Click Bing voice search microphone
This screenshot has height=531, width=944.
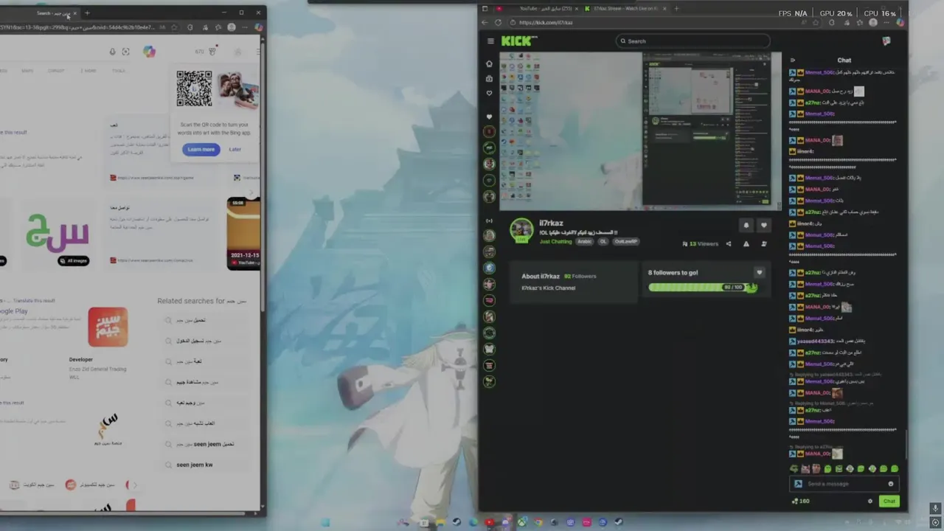(x=112, y=52)
